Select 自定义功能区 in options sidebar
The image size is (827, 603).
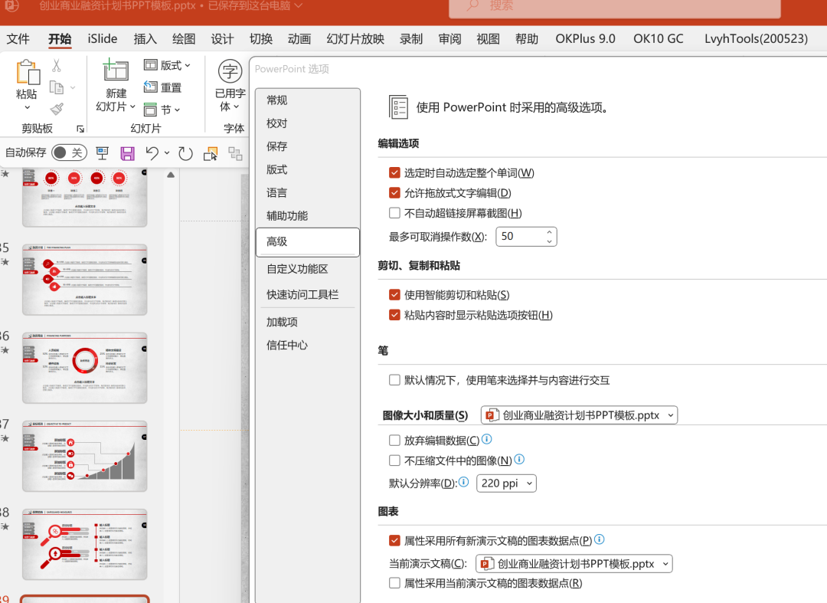(x=308, y=269)
